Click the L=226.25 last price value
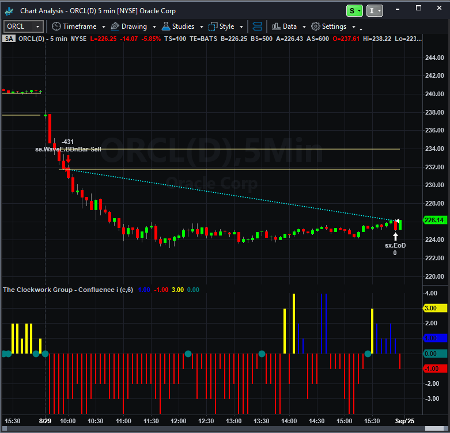The height and width of the screenshot is (433, 450). [103, 39]
